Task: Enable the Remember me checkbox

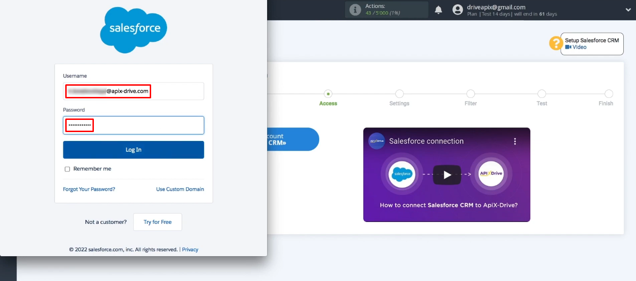Action: point(67,169)
